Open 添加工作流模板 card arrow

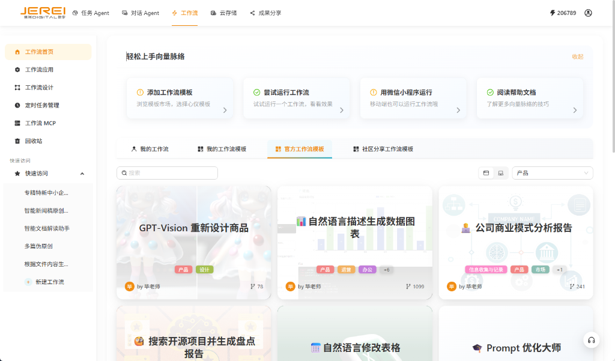point(225,111)
